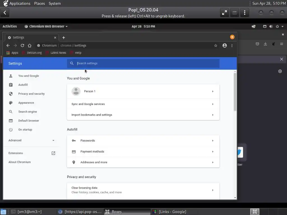This screenshot has height=215, width=287.
Task: Open the Person 1 profile row
Action: point(143,92)
